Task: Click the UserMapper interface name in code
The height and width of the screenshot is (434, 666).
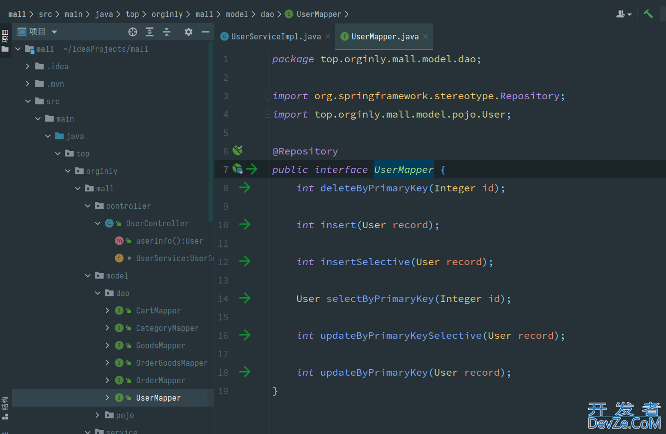Action: click(404, 169)
